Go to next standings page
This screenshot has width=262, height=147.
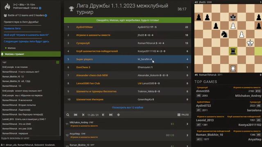(103, 115)
